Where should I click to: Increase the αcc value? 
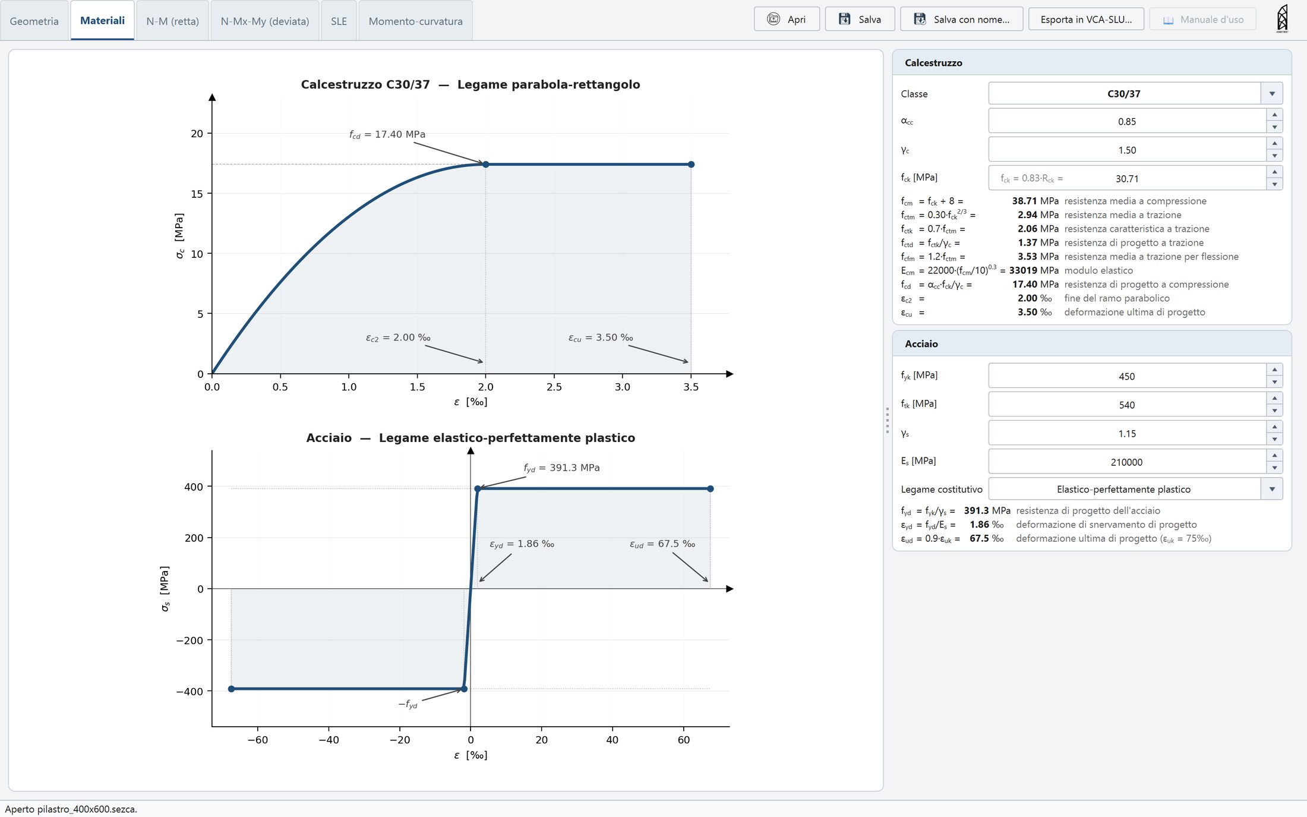click(x=1274, y=115)
